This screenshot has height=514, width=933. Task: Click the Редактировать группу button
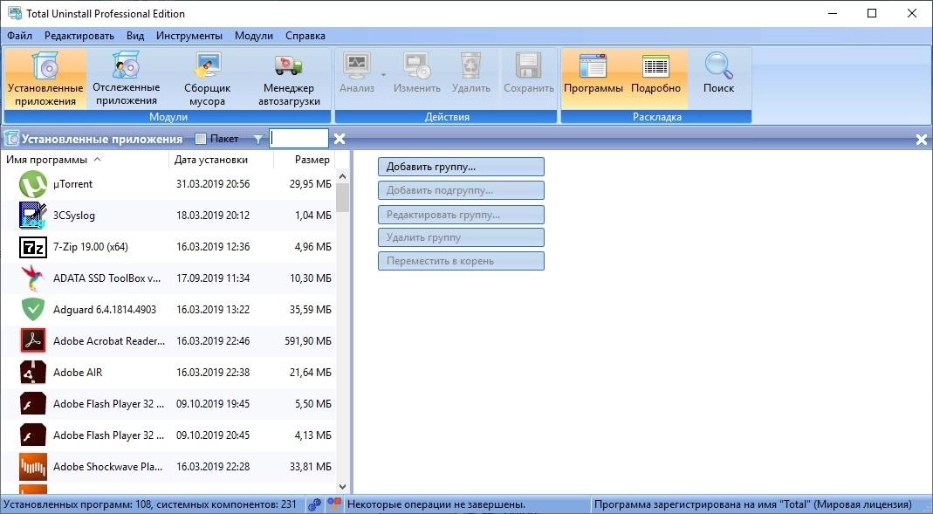tap(461, 215)
